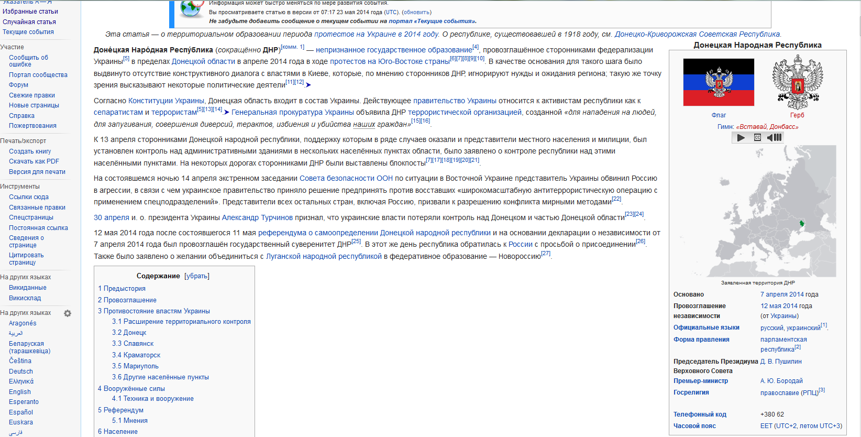The width and height of the screenshot is (861, 437).
Task: Open Текущие события in the sidebar
Action: pyautogui.click(x=28, y=32)
